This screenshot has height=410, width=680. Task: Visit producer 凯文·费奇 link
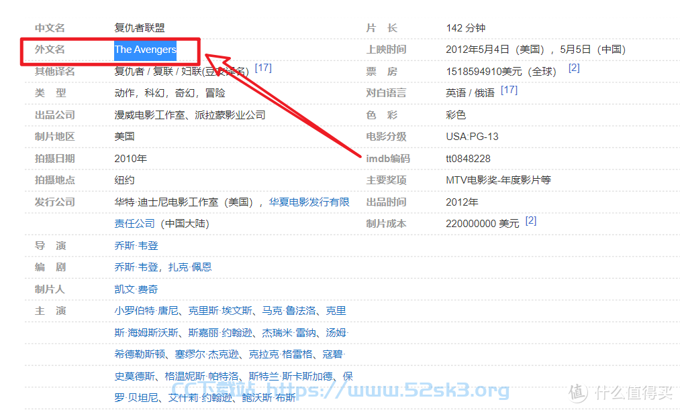[136, 289]
